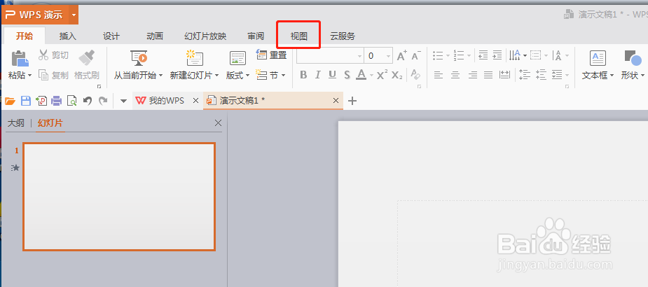Open the 幻灯片放映 ribbon tab
This screenshot has height=287, width=648.
[x=205, y=36]
